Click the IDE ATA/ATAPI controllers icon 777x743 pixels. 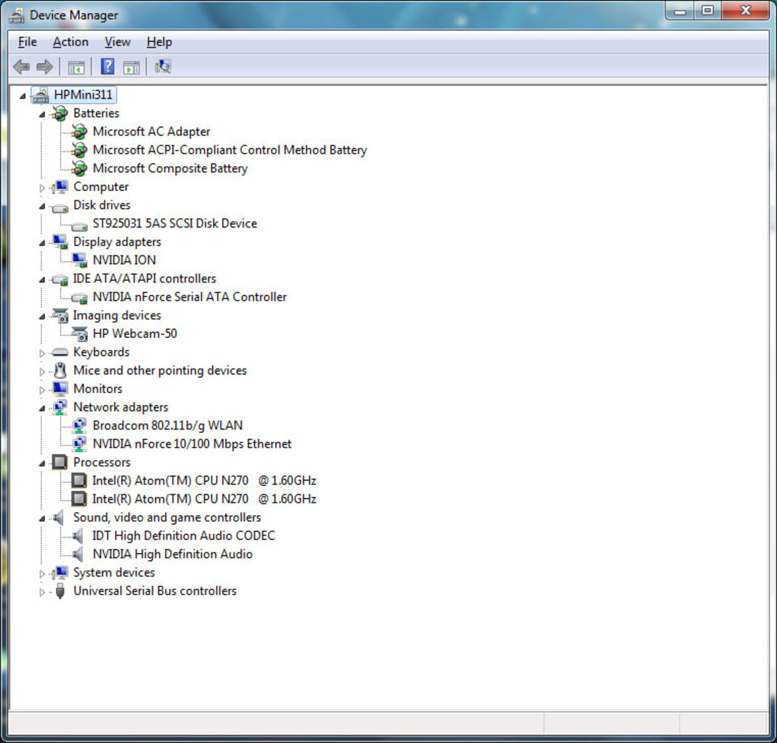(x=60, y=280)
